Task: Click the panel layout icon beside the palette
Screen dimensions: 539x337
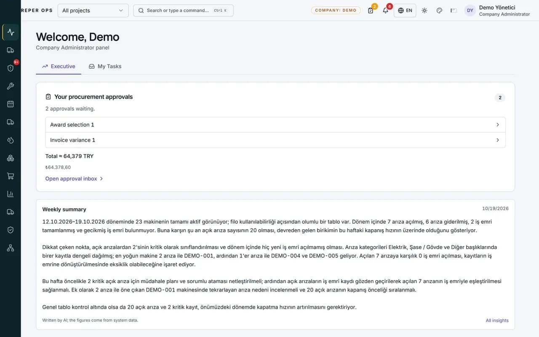Action: click(454, 11)
